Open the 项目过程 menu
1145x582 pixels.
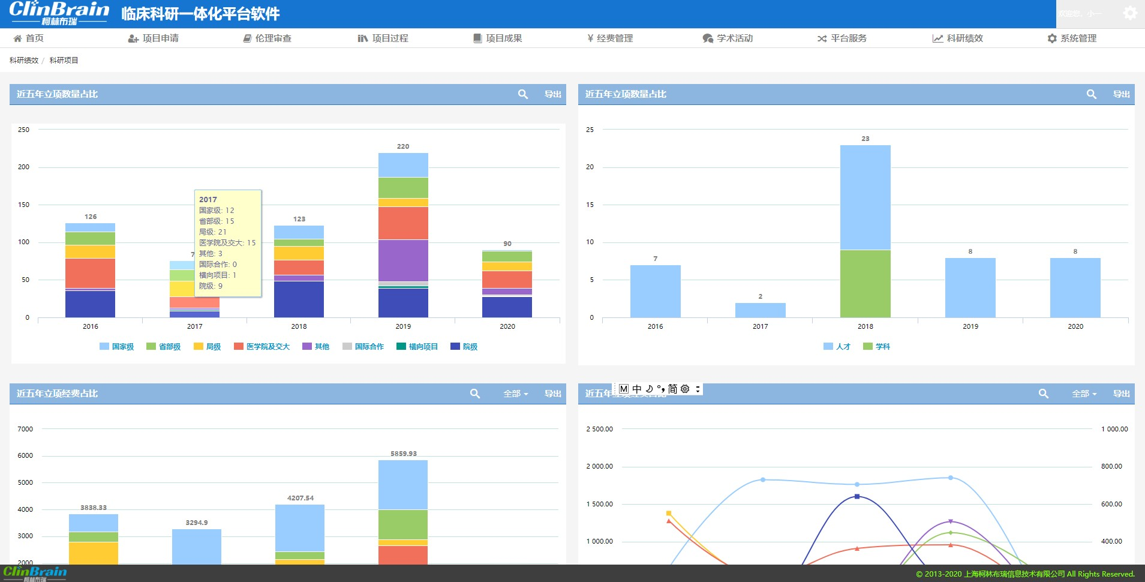coord(383,38)
